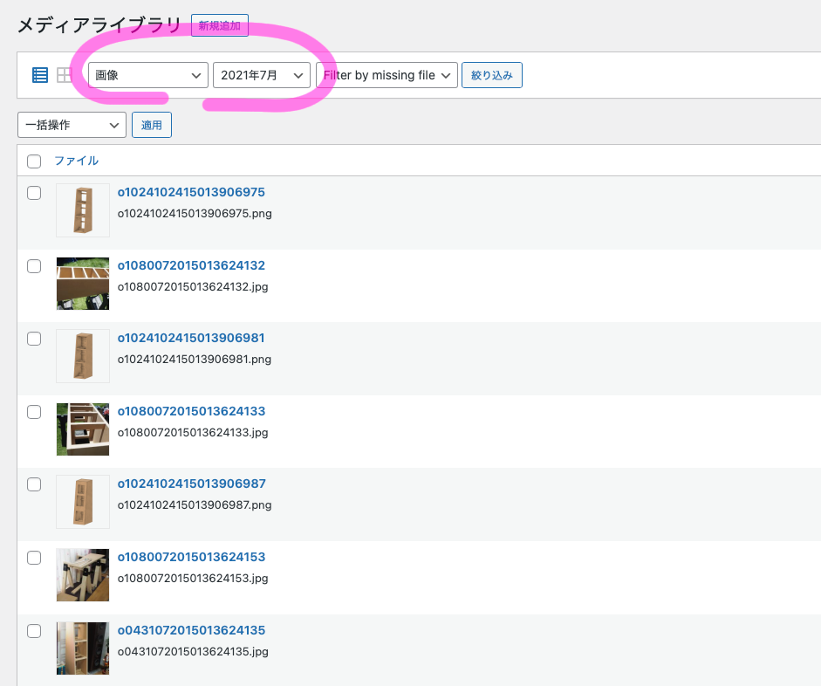This screenshot has width=821, height=686.
Task: Switch to list view mode
Action: 40,75
